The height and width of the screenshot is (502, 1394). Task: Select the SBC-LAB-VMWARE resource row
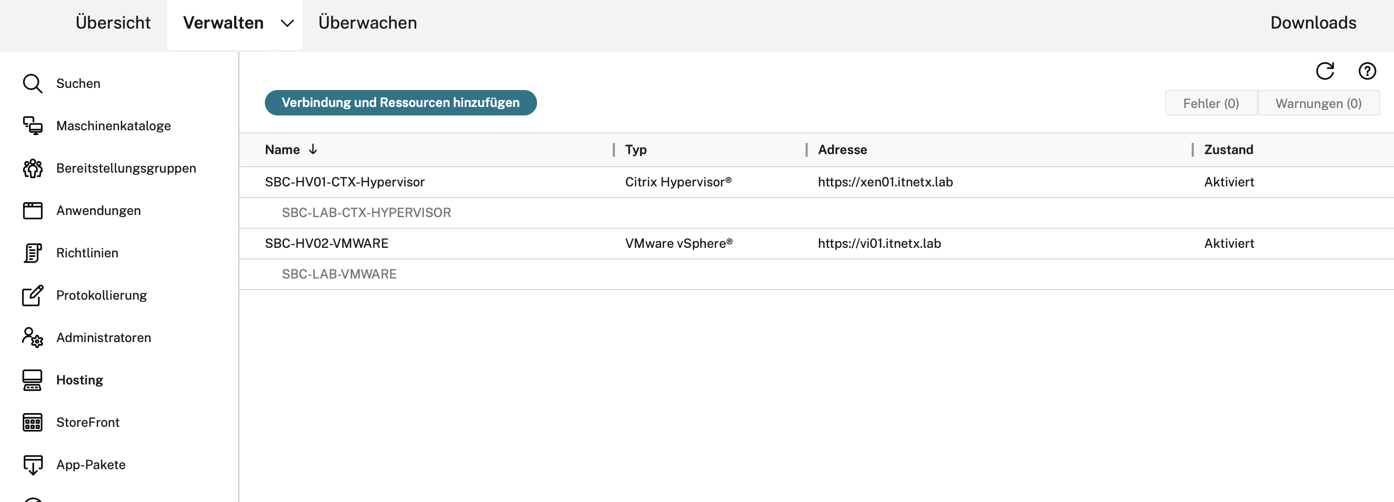tap(816, 274)
